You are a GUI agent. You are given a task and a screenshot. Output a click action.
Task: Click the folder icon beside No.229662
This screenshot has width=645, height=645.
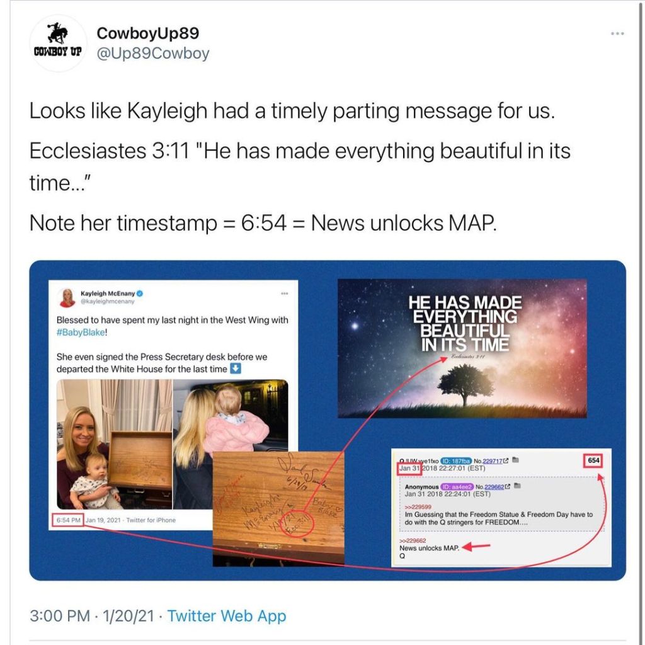coord(518,486)
